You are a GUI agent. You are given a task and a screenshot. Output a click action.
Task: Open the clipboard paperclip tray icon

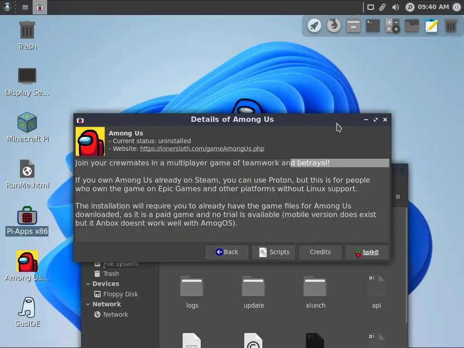(x=382, y=7)
